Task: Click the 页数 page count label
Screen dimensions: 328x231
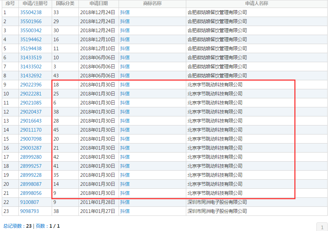Action: (40, 226)
